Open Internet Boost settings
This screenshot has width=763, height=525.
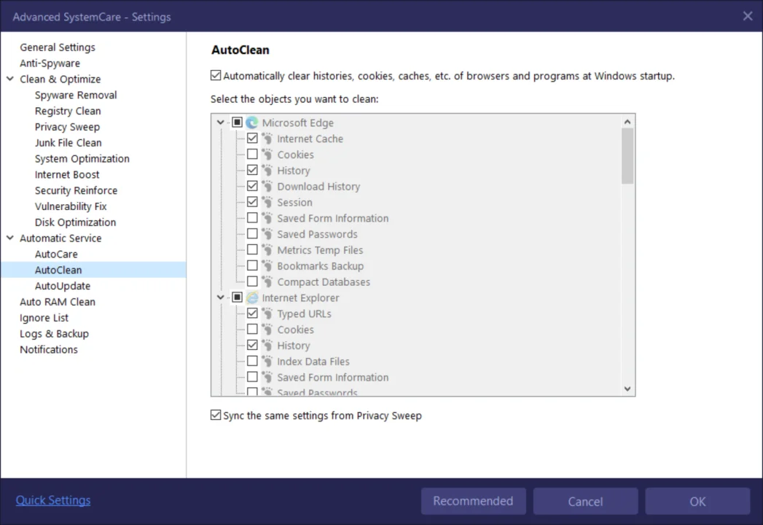pyautogui.click(x=66, y=174)
